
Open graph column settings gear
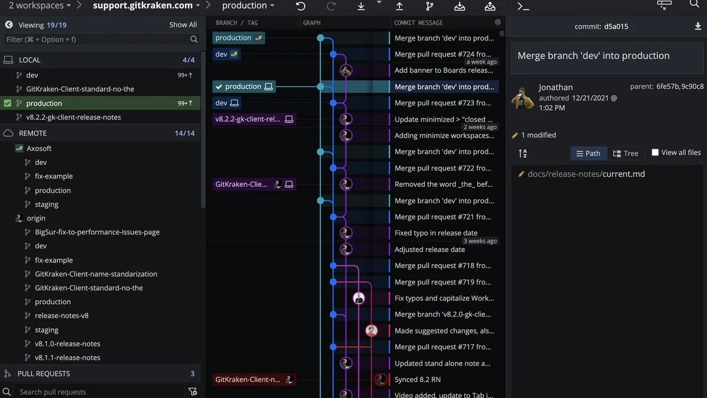pyautogui.click(x=498, y=23)
